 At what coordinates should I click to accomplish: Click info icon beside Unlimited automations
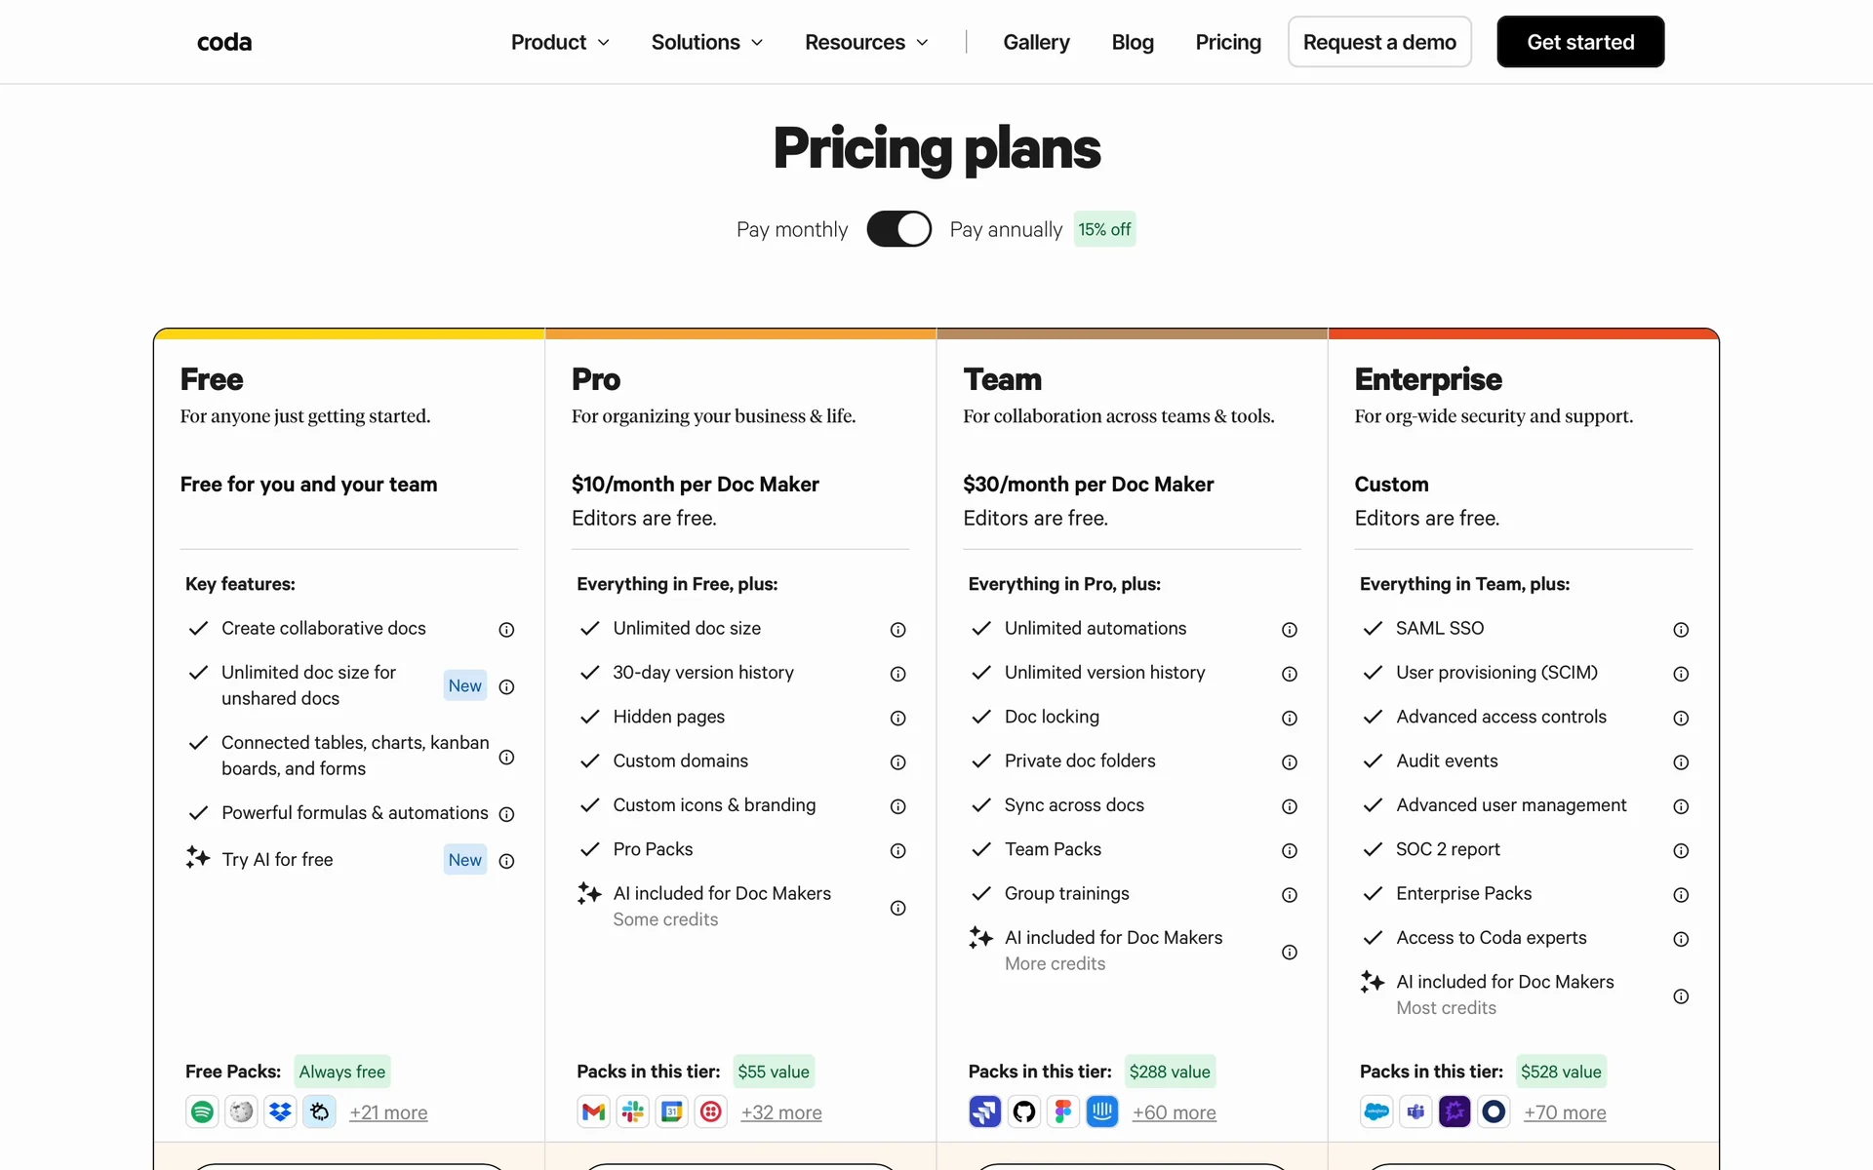1289,630
